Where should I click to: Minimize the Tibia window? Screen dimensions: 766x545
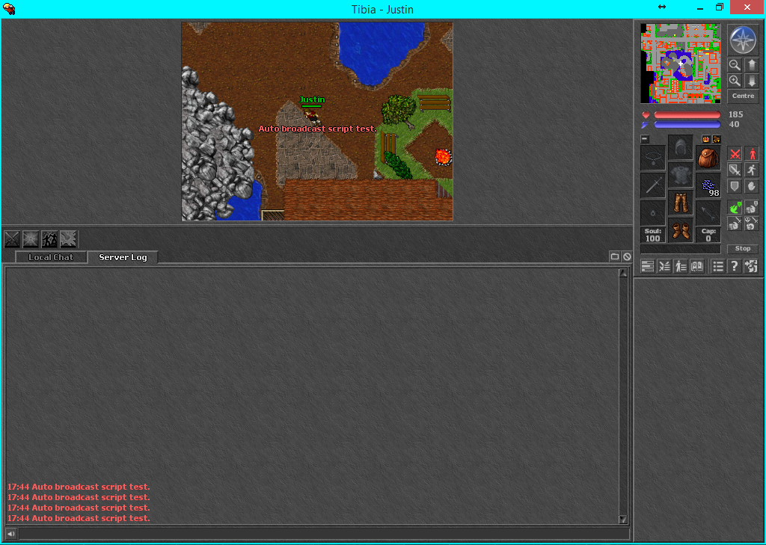coord(700,7)
